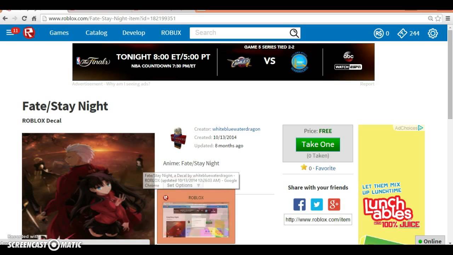This screenshot has width=453, height=255.
Task: Open whitebluewaterdragon creator profile link
Action: [x=236, y=129]
